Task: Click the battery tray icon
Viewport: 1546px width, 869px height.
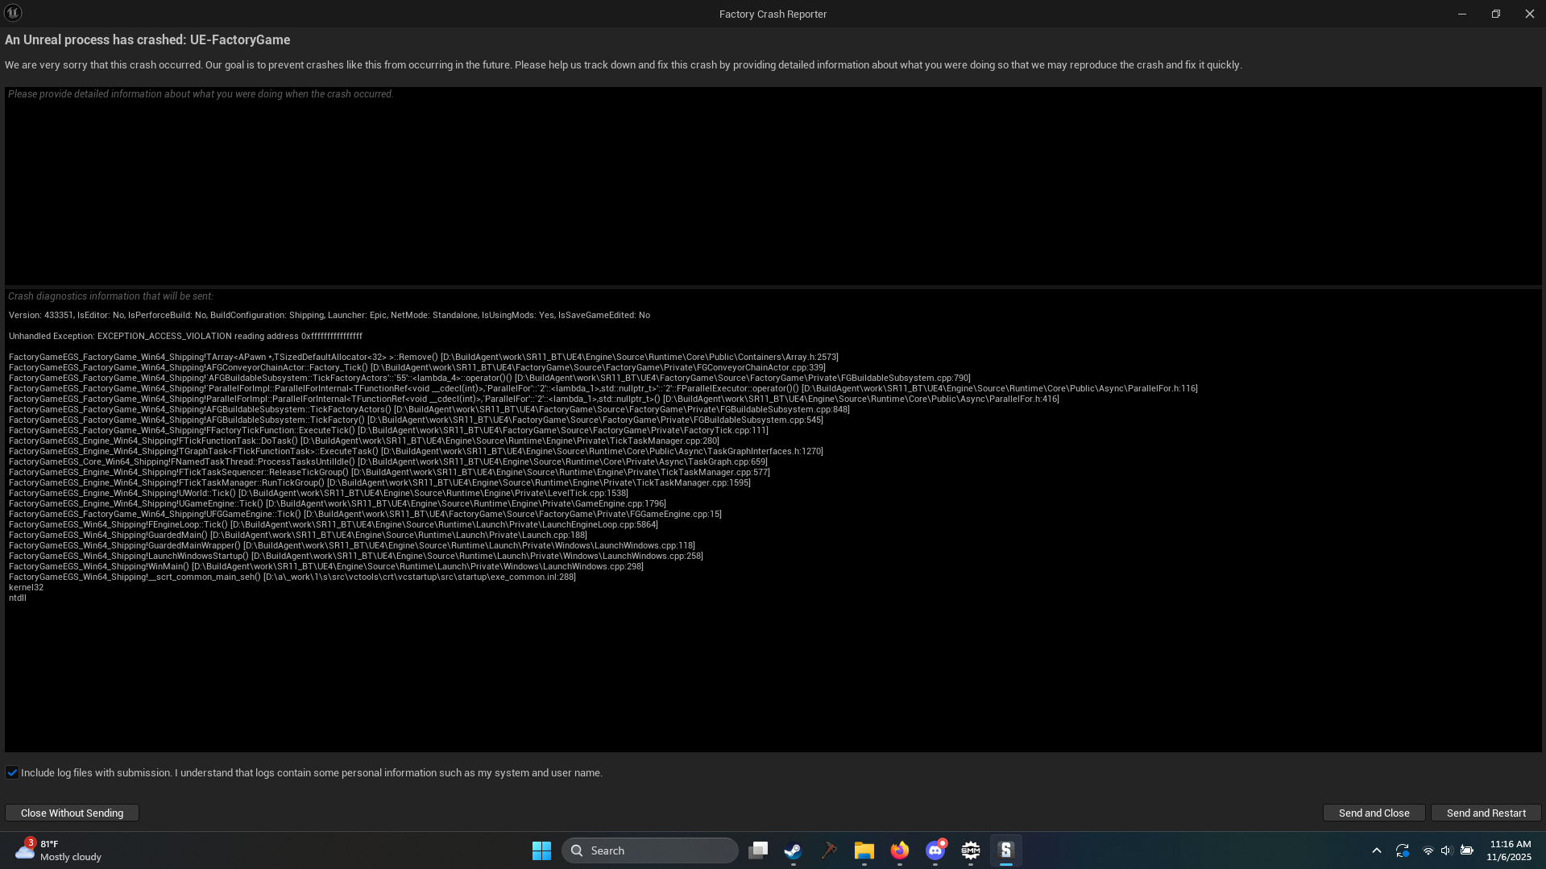Action: click(1466, 850)
